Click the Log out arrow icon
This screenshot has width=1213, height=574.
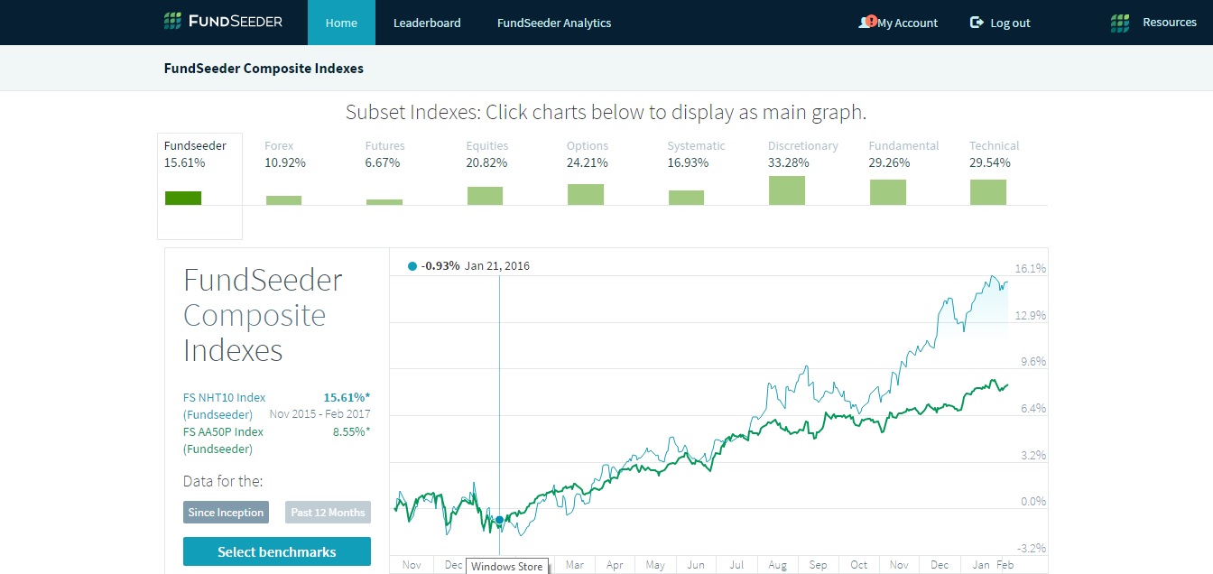click(977, 23)
